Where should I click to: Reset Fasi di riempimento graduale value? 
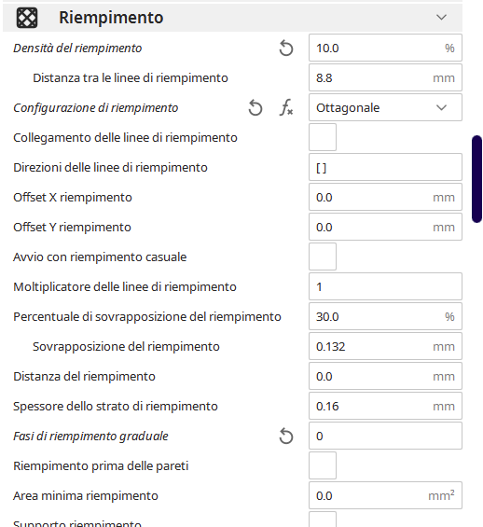click(286, 437)
